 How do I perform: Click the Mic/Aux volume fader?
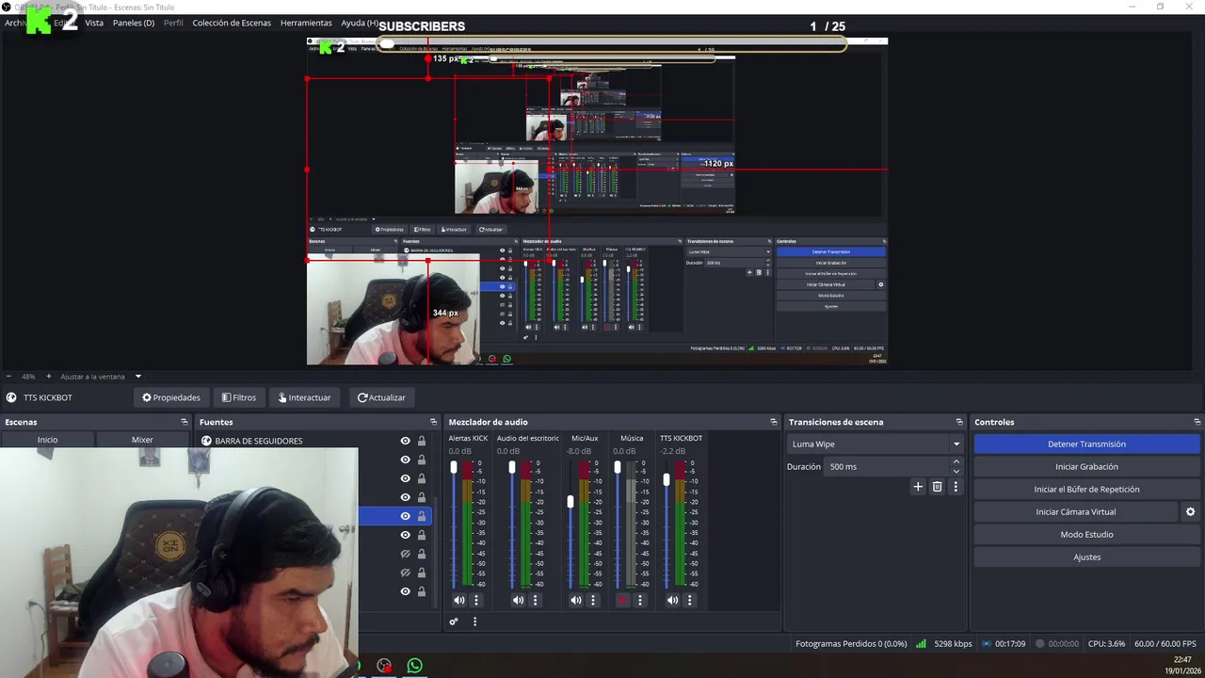570,501
